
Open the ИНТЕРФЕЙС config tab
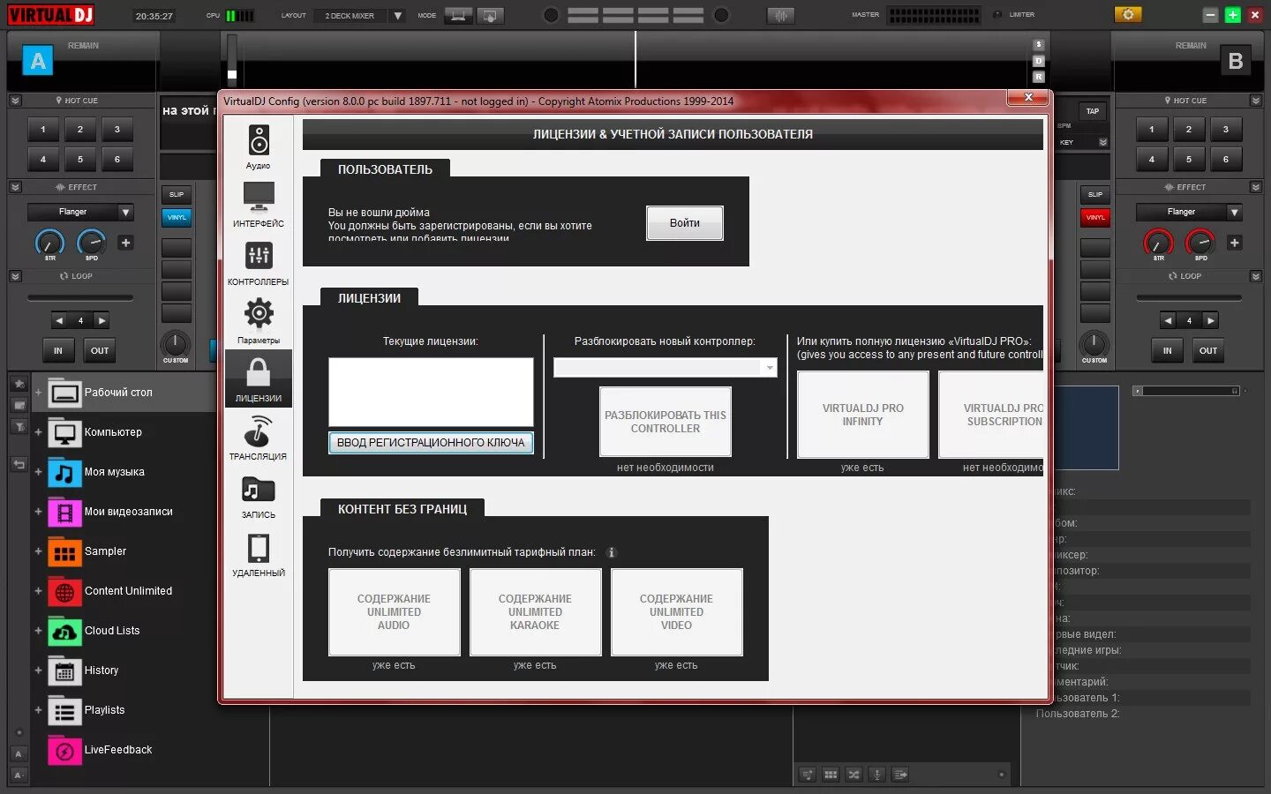pyautogui.click(x=258, y=205)
